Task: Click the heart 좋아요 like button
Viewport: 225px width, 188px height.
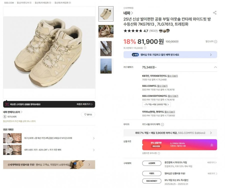Action: [x=88, y=114]
